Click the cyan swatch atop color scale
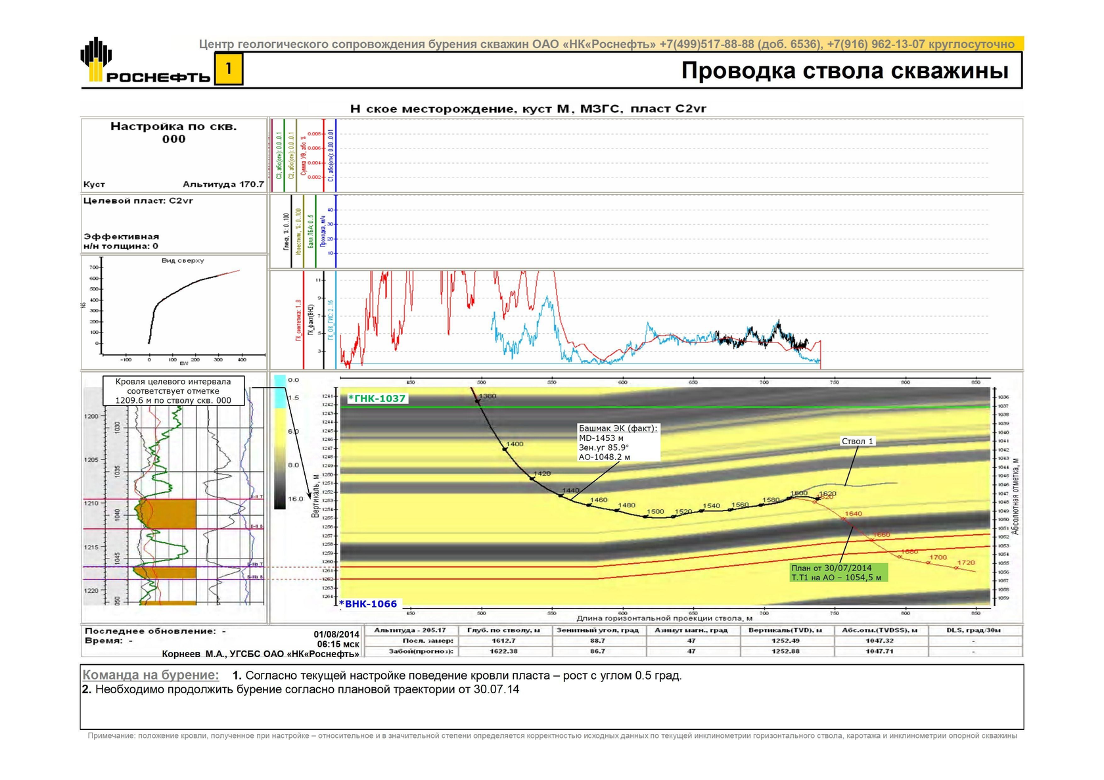The image size is (1104, 780). [x=280, y=392]
